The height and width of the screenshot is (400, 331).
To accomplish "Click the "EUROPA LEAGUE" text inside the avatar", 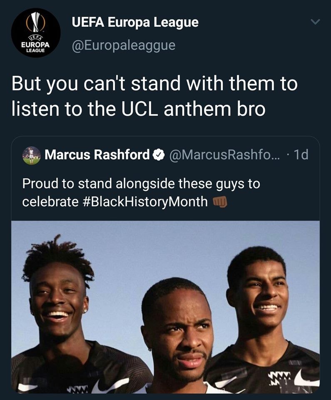I will click(35, 46).
